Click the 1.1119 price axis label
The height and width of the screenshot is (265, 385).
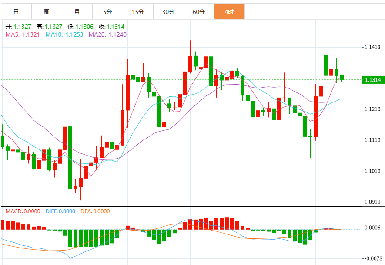tap(372, 140)
